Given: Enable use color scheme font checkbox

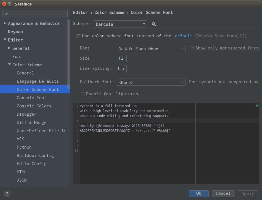Looking at the screenshot, I should (78, 36).
